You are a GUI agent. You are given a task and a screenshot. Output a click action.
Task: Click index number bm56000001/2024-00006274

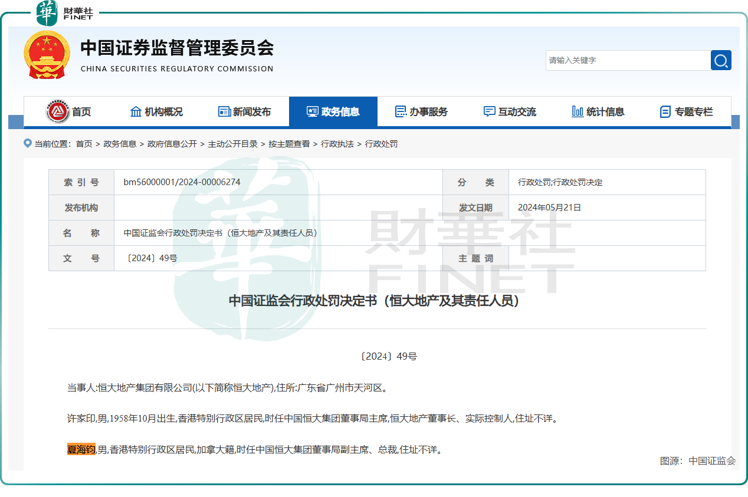pos(182,182)
